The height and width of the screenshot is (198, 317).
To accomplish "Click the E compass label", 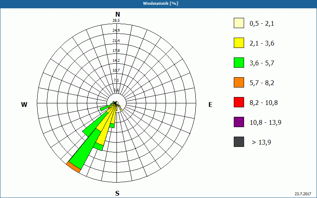I will 210,105.
